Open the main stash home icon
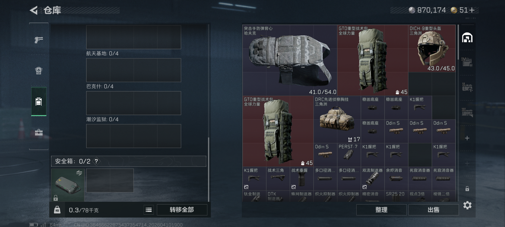The image size is (505, 227). tap(467, 38)
